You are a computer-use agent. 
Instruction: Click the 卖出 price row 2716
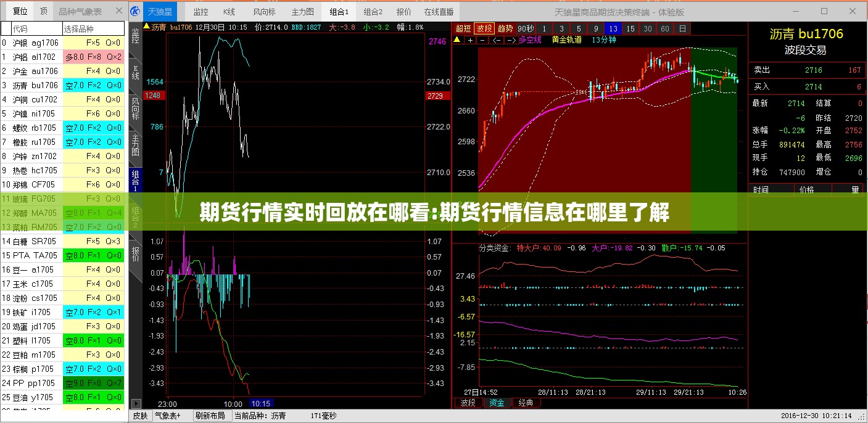(807, 70)
